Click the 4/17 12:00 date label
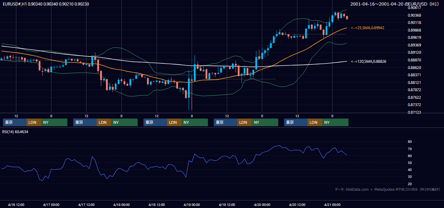Image resolution: width=444 pixels, height=208 pixels. point(86,205)
